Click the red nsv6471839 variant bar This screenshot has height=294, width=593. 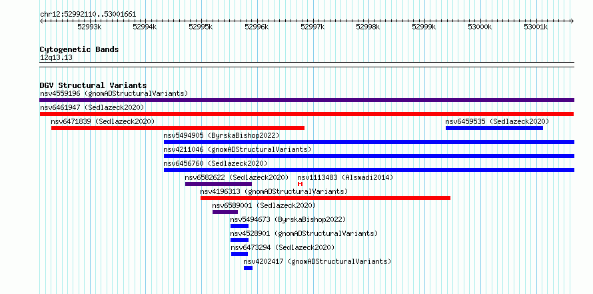[178, 128]
